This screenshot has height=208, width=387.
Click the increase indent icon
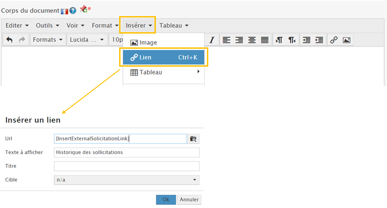pyautogui.click(x=319, y=40)
